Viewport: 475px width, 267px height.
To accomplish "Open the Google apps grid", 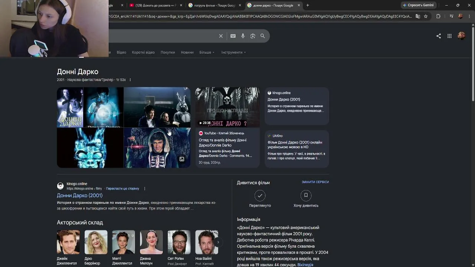I will click(449, 36).
